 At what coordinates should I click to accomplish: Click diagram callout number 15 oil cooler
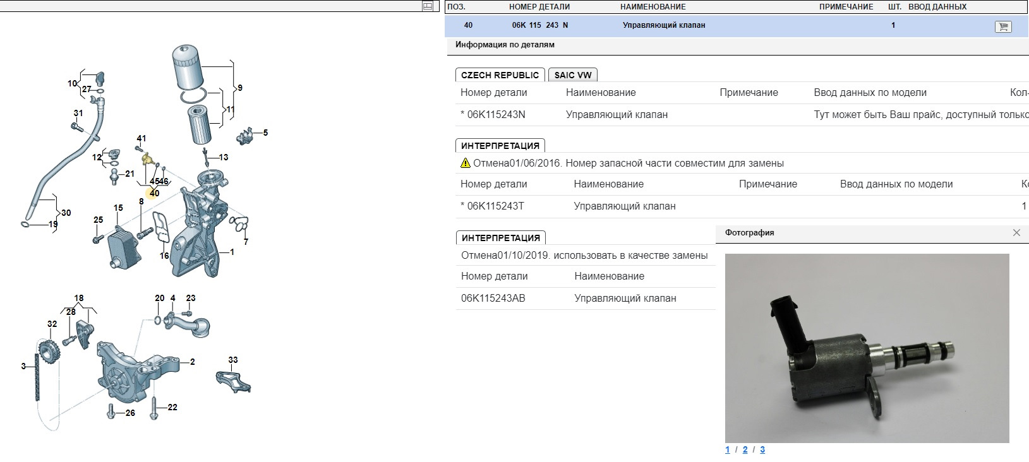click(x=118, y=208)
